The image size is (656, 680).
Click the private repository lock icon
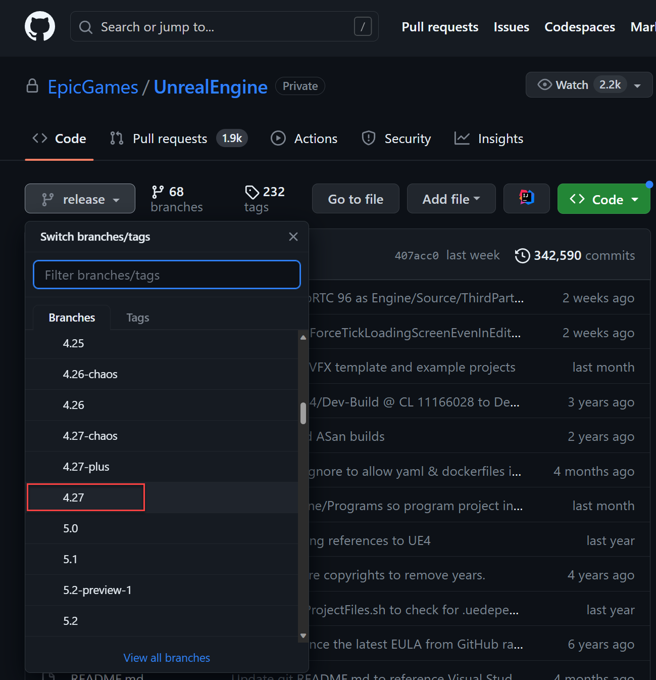tap(32, 86)
